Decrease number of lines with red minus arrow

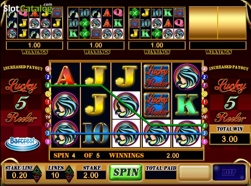click(x=69, y=178)
